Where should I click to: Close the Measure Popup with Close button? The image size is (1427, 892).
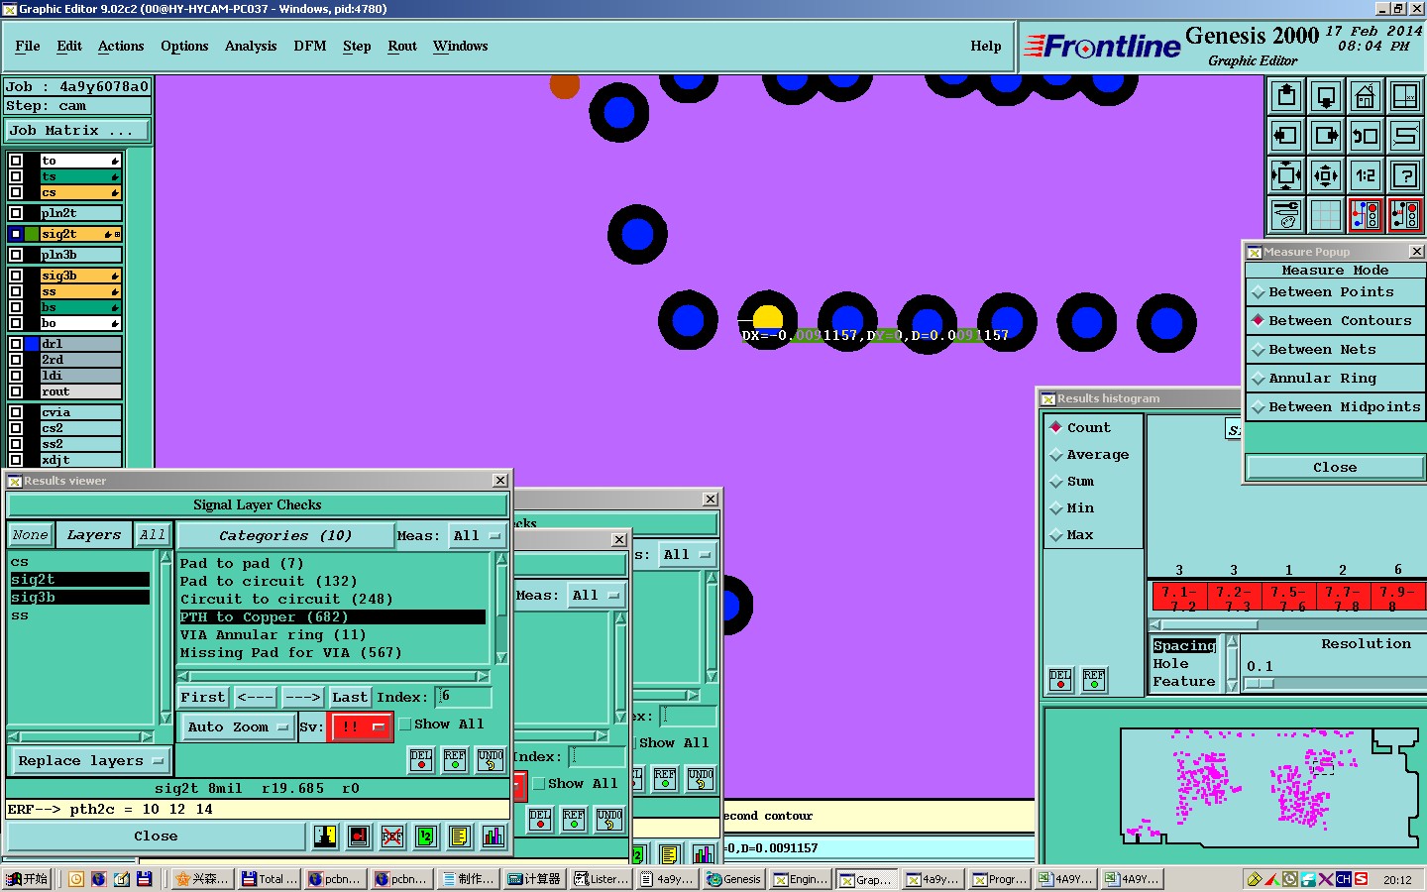1335,468
